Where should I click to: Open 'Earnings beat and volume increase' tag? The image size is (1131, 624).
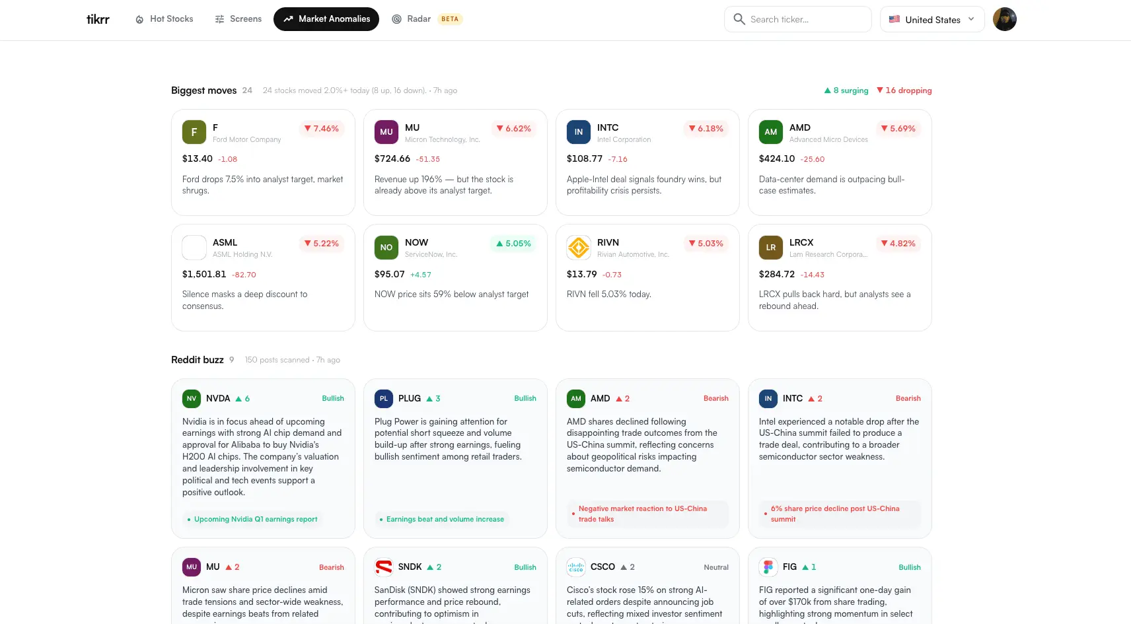(x=442, y=520)
